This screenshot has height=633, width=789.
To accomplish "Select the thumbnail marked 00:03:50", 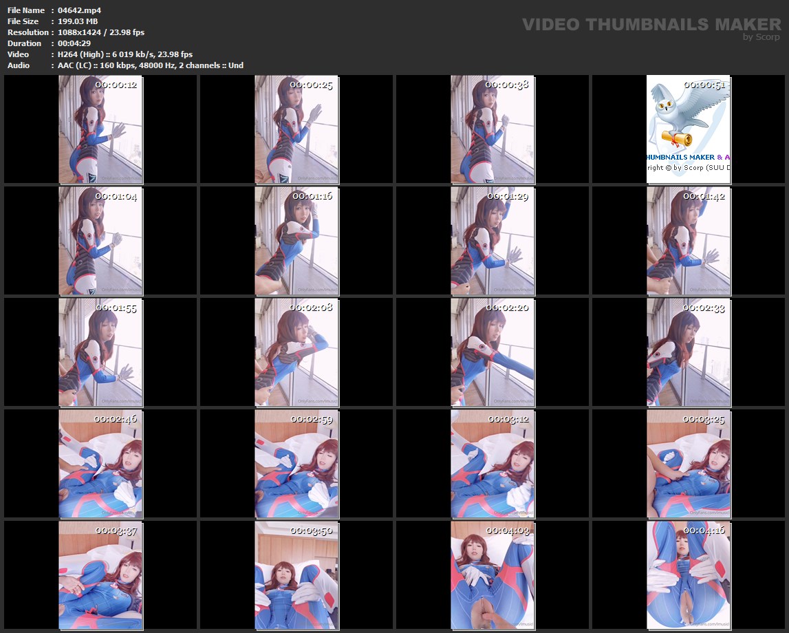I will click(296, 575).
